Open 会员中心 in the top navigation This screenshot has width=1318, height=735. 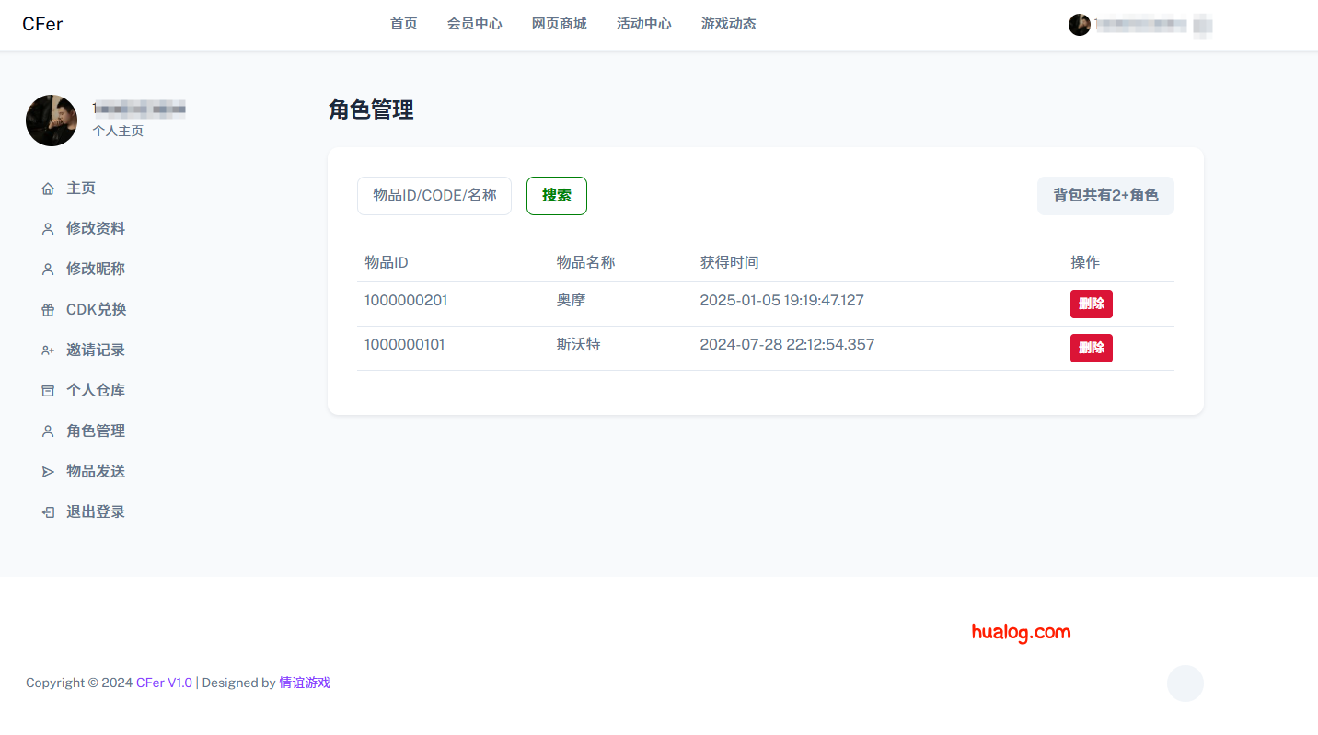[x=474, y=24]
